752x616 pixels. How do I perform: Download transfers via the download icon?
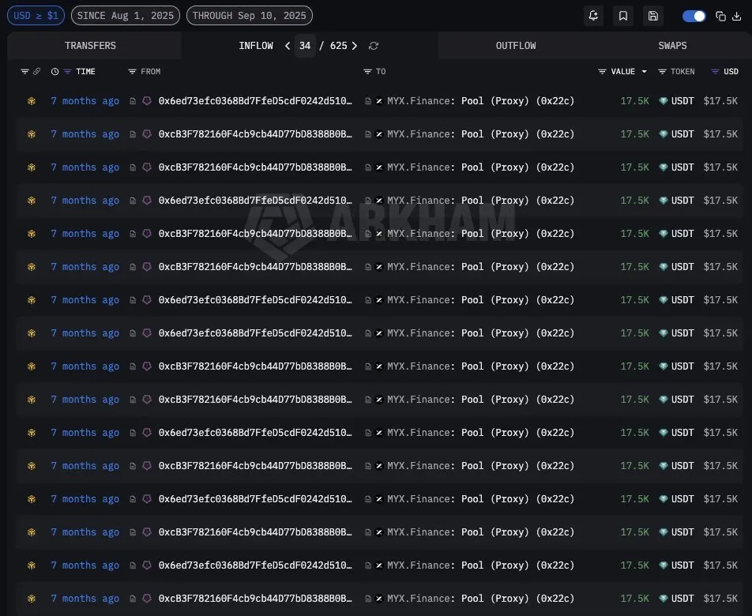pyautogui.click(x=737, y=17)
